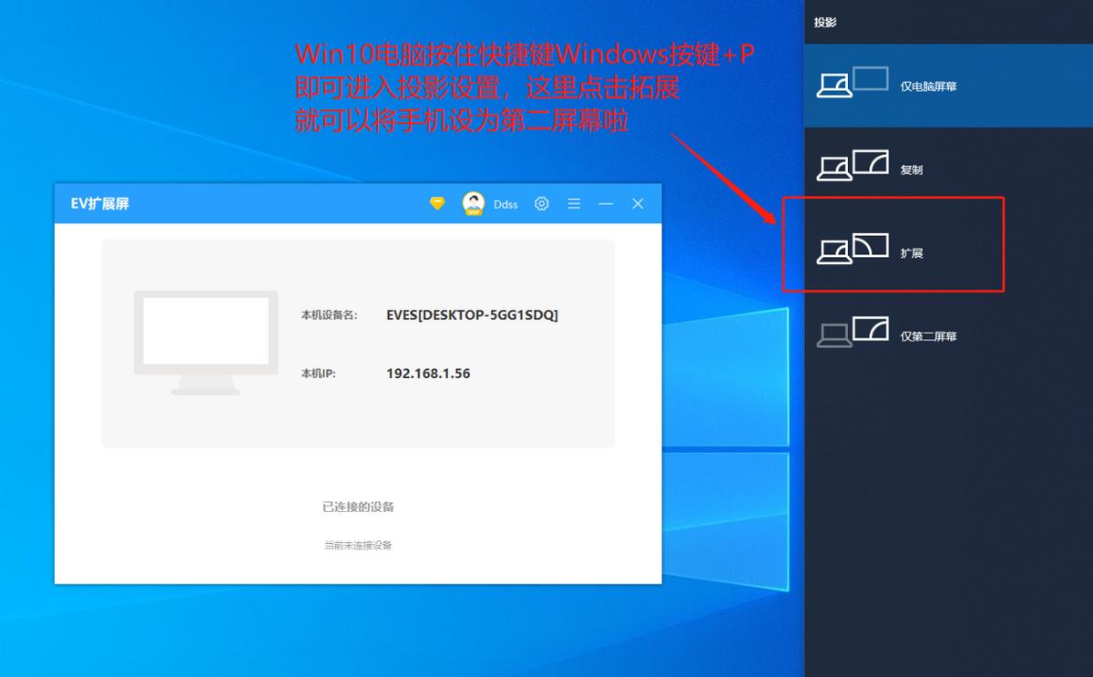
Task: Open settings gear in EV扩展屏 title bar
Action: (x=542, y=204)
